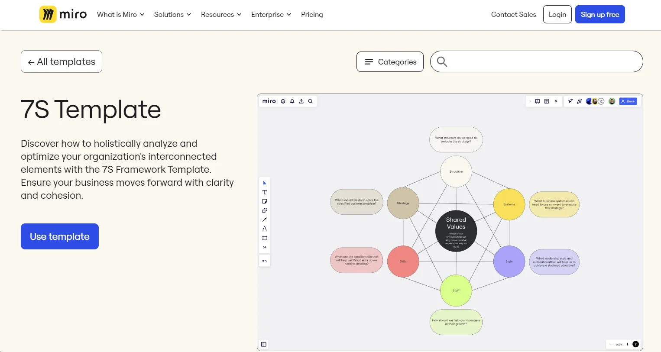Viewport: 661px width, 352px height.
Task: Toggle the frames panel at bottom left
Action: click(263, 344)
